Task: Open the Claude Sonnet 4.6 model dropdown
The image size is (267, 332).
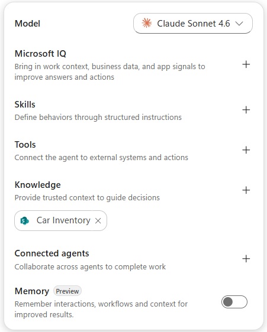Action: tap(193, 23)
